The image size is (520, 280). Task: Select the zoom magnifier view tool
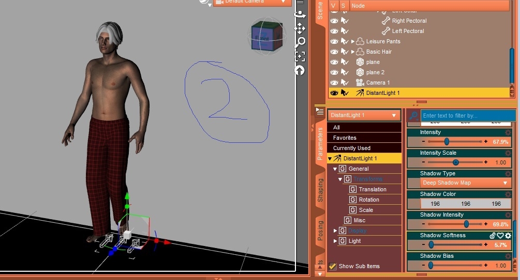[300, 42]
